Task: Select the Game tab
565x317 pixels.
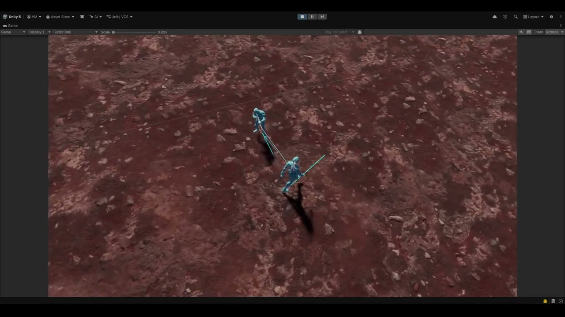Action: [10, 26]
